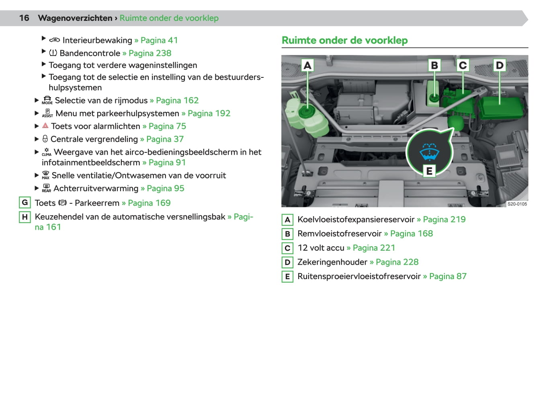Screen dimensions: 557x395
Task: Click the parking assist icon labeled ASSIST
Action: click(x=47, y=113)
